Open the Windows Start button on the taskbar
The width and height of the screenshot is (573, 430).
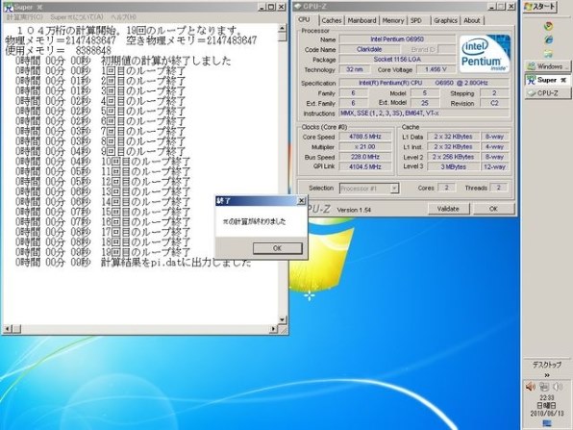click(x=540, y=7)
